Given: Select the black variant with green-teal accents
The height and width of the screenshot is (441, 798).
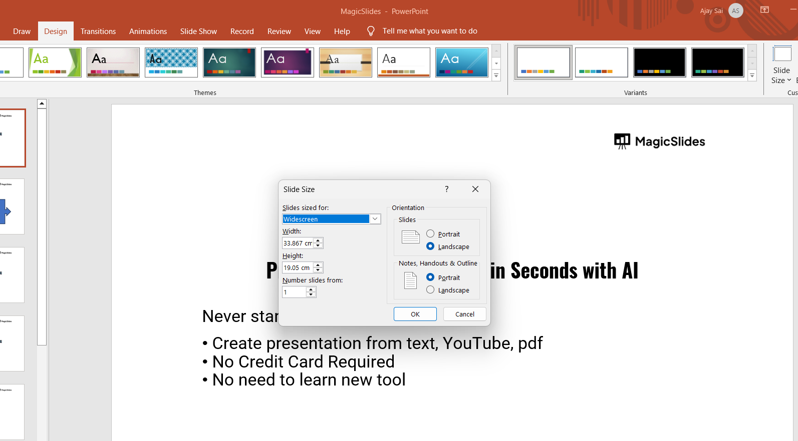Looking at the screenshot, I should coord(718,62).
